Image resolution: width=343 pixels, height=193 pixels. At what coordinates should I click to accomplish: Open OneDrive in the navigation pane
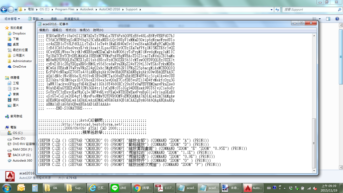[19, 66]
